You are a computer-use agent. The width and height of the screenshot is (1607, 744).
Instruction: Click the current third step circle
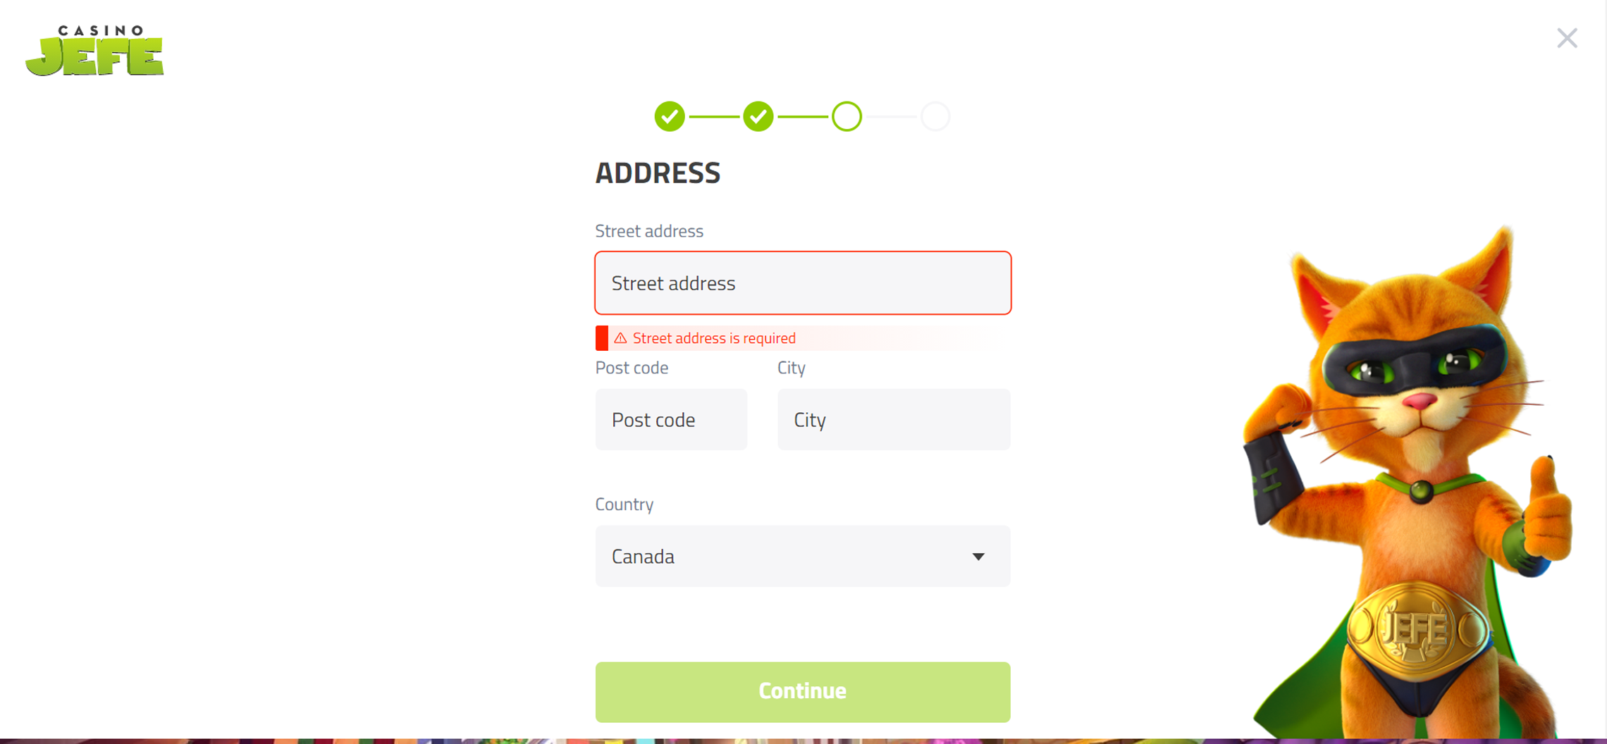click(x=846, y=116)
